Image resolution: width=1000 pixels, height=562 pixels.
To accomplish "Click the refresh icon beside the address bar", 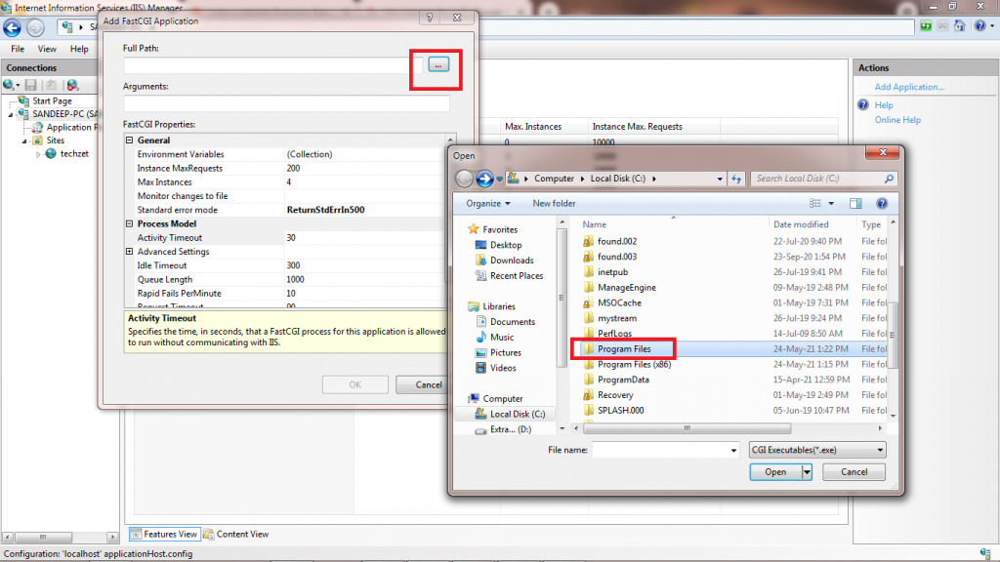I will click(x=736, y=179).
